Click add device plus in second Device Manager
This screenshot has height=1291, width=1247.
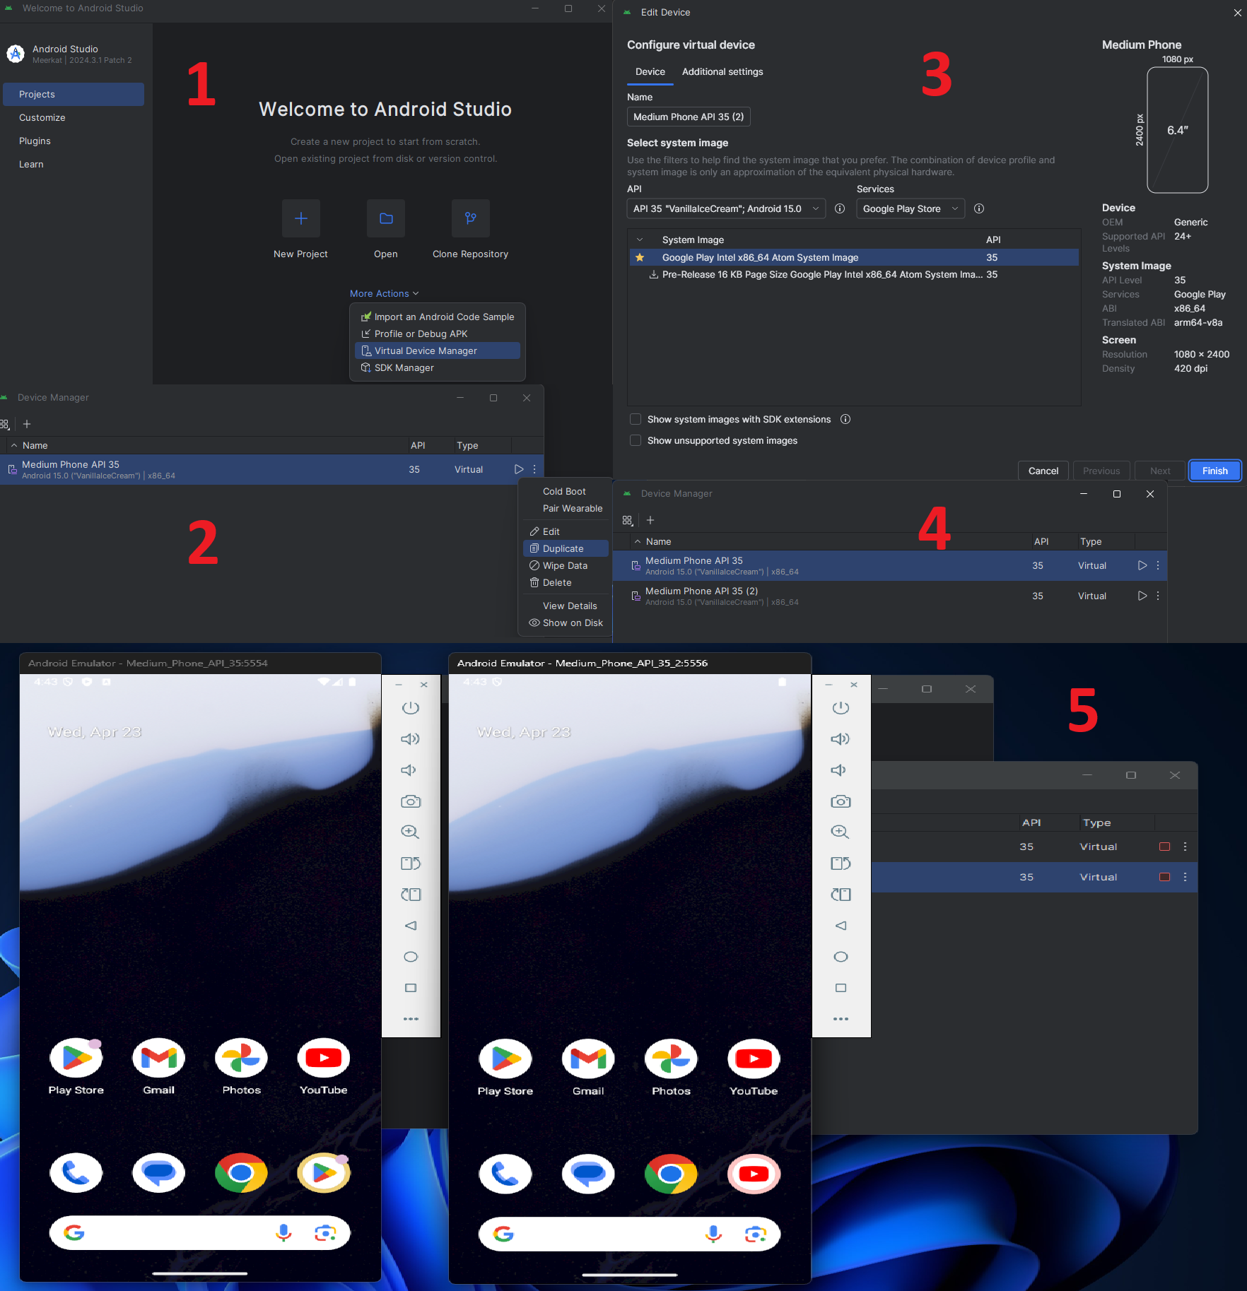point(650,520)
